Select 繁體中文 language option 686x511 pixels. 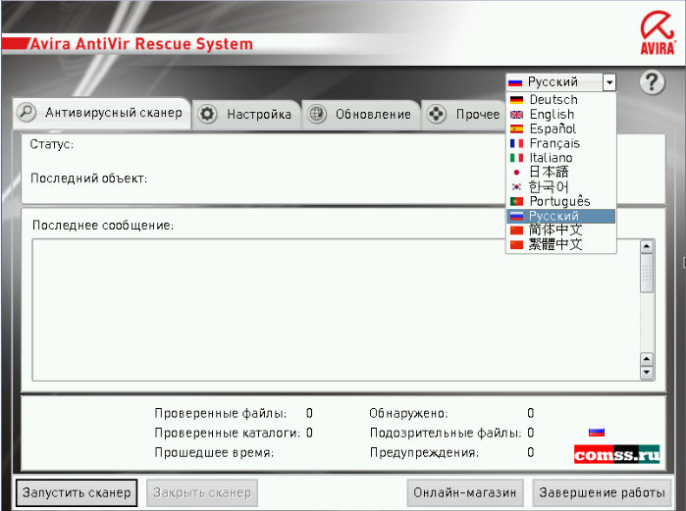pos(561,244)
